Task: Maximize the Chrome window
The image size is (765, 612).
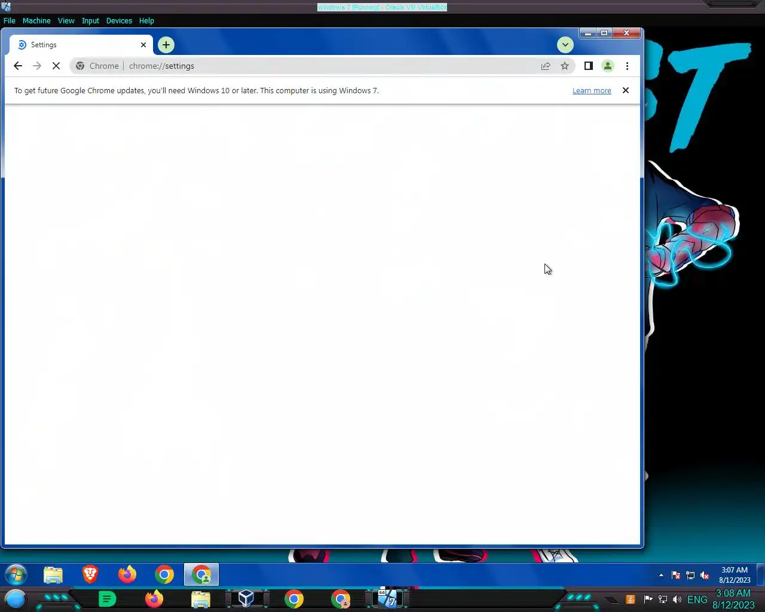Action: (x=604, y=33)
